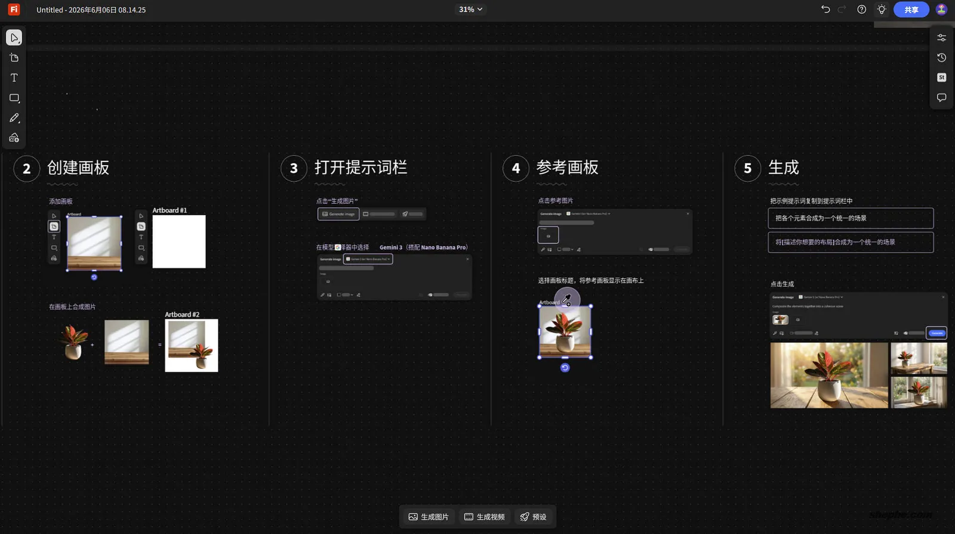Select the heading 参考画板

pyautogui.click(x=567, y=167)
